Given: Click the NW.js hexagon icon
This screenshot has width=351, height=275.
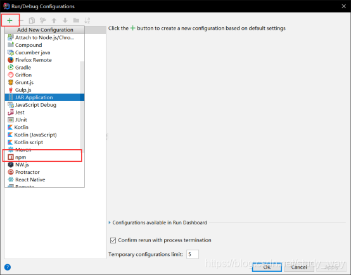Looking at the screenshot, I should coord(11,164).
